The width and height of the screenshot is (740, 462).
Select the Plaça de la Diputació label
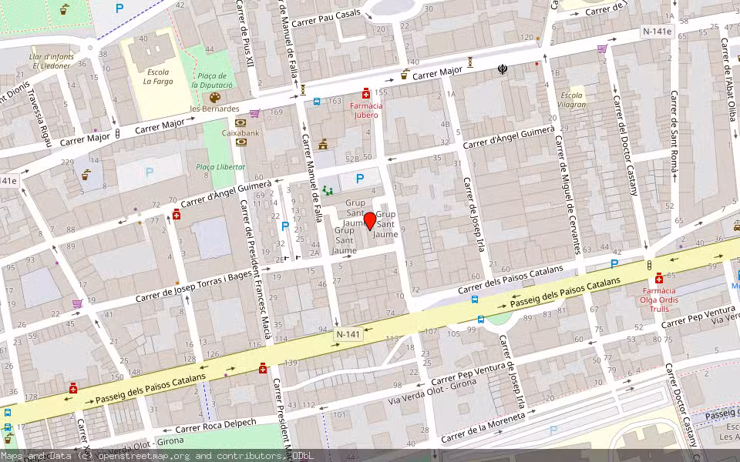click(x=212, y=81)
